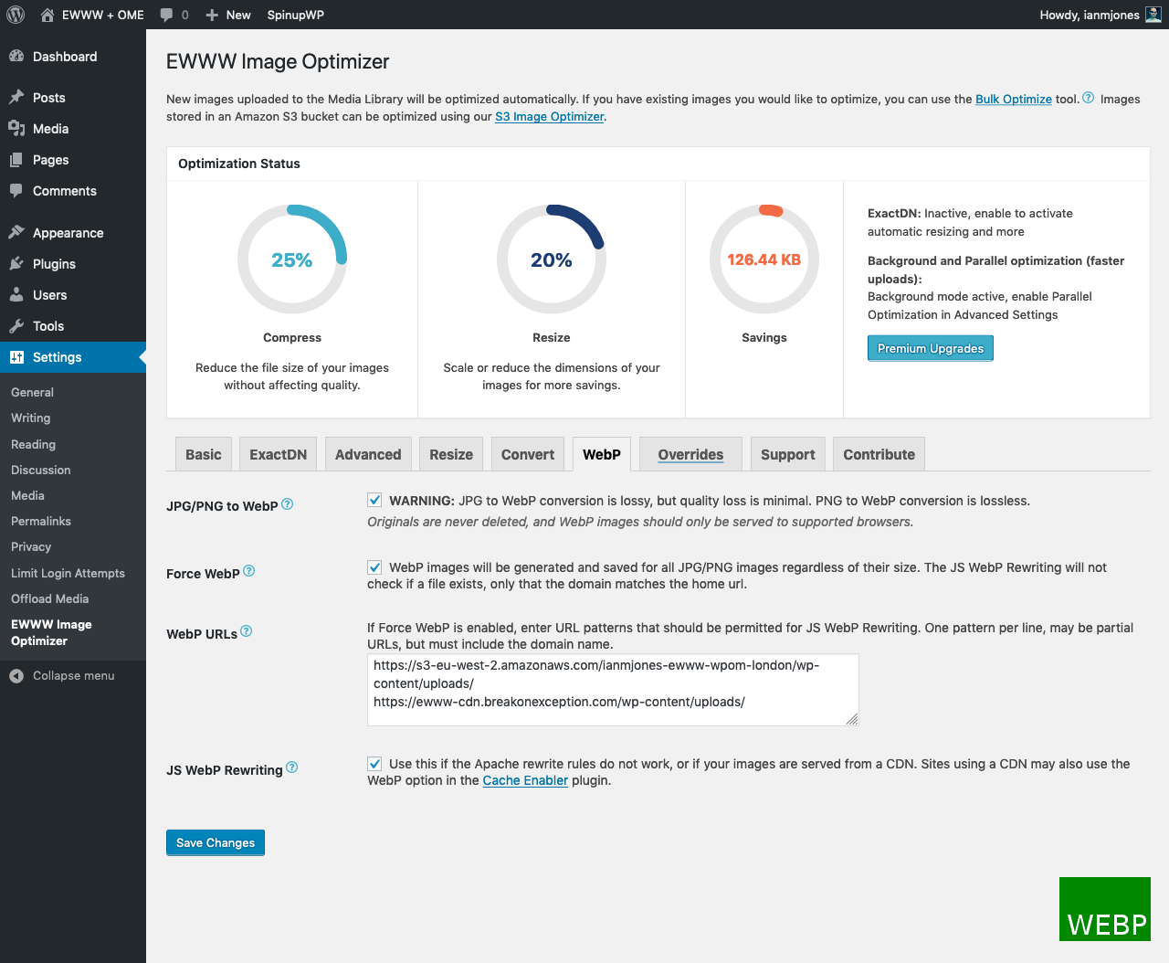Open help icon next to Bulk Optimize tool
Image resolution: width=1169 pixels, height=963 pixels.
(1089, 98)
